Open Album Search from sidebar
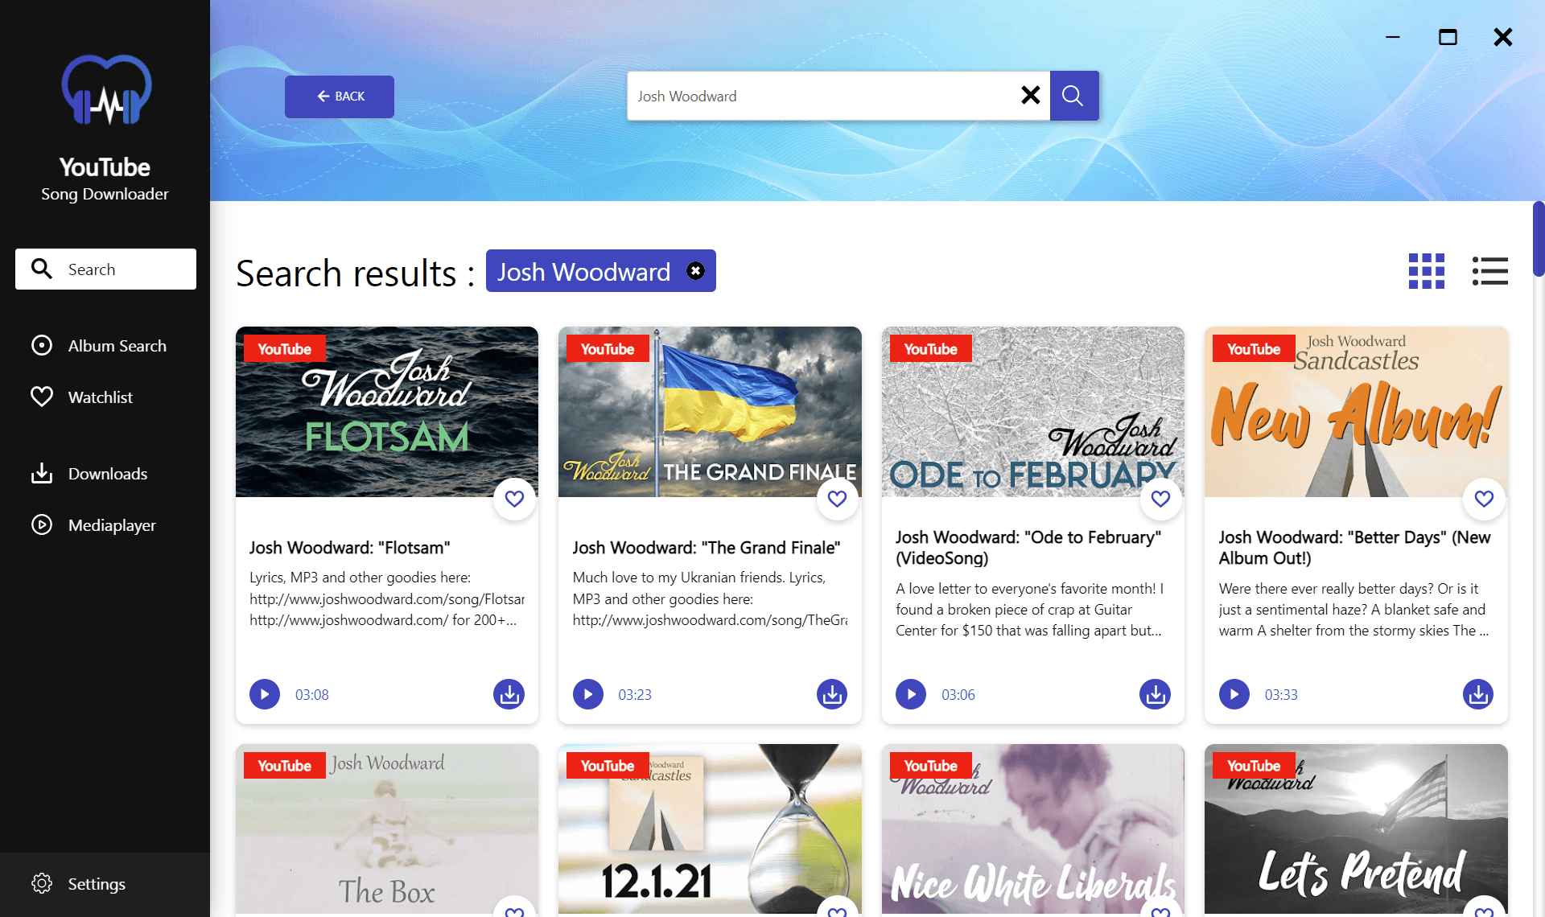This screenshot has height=917, width=1545. [99, 346]
